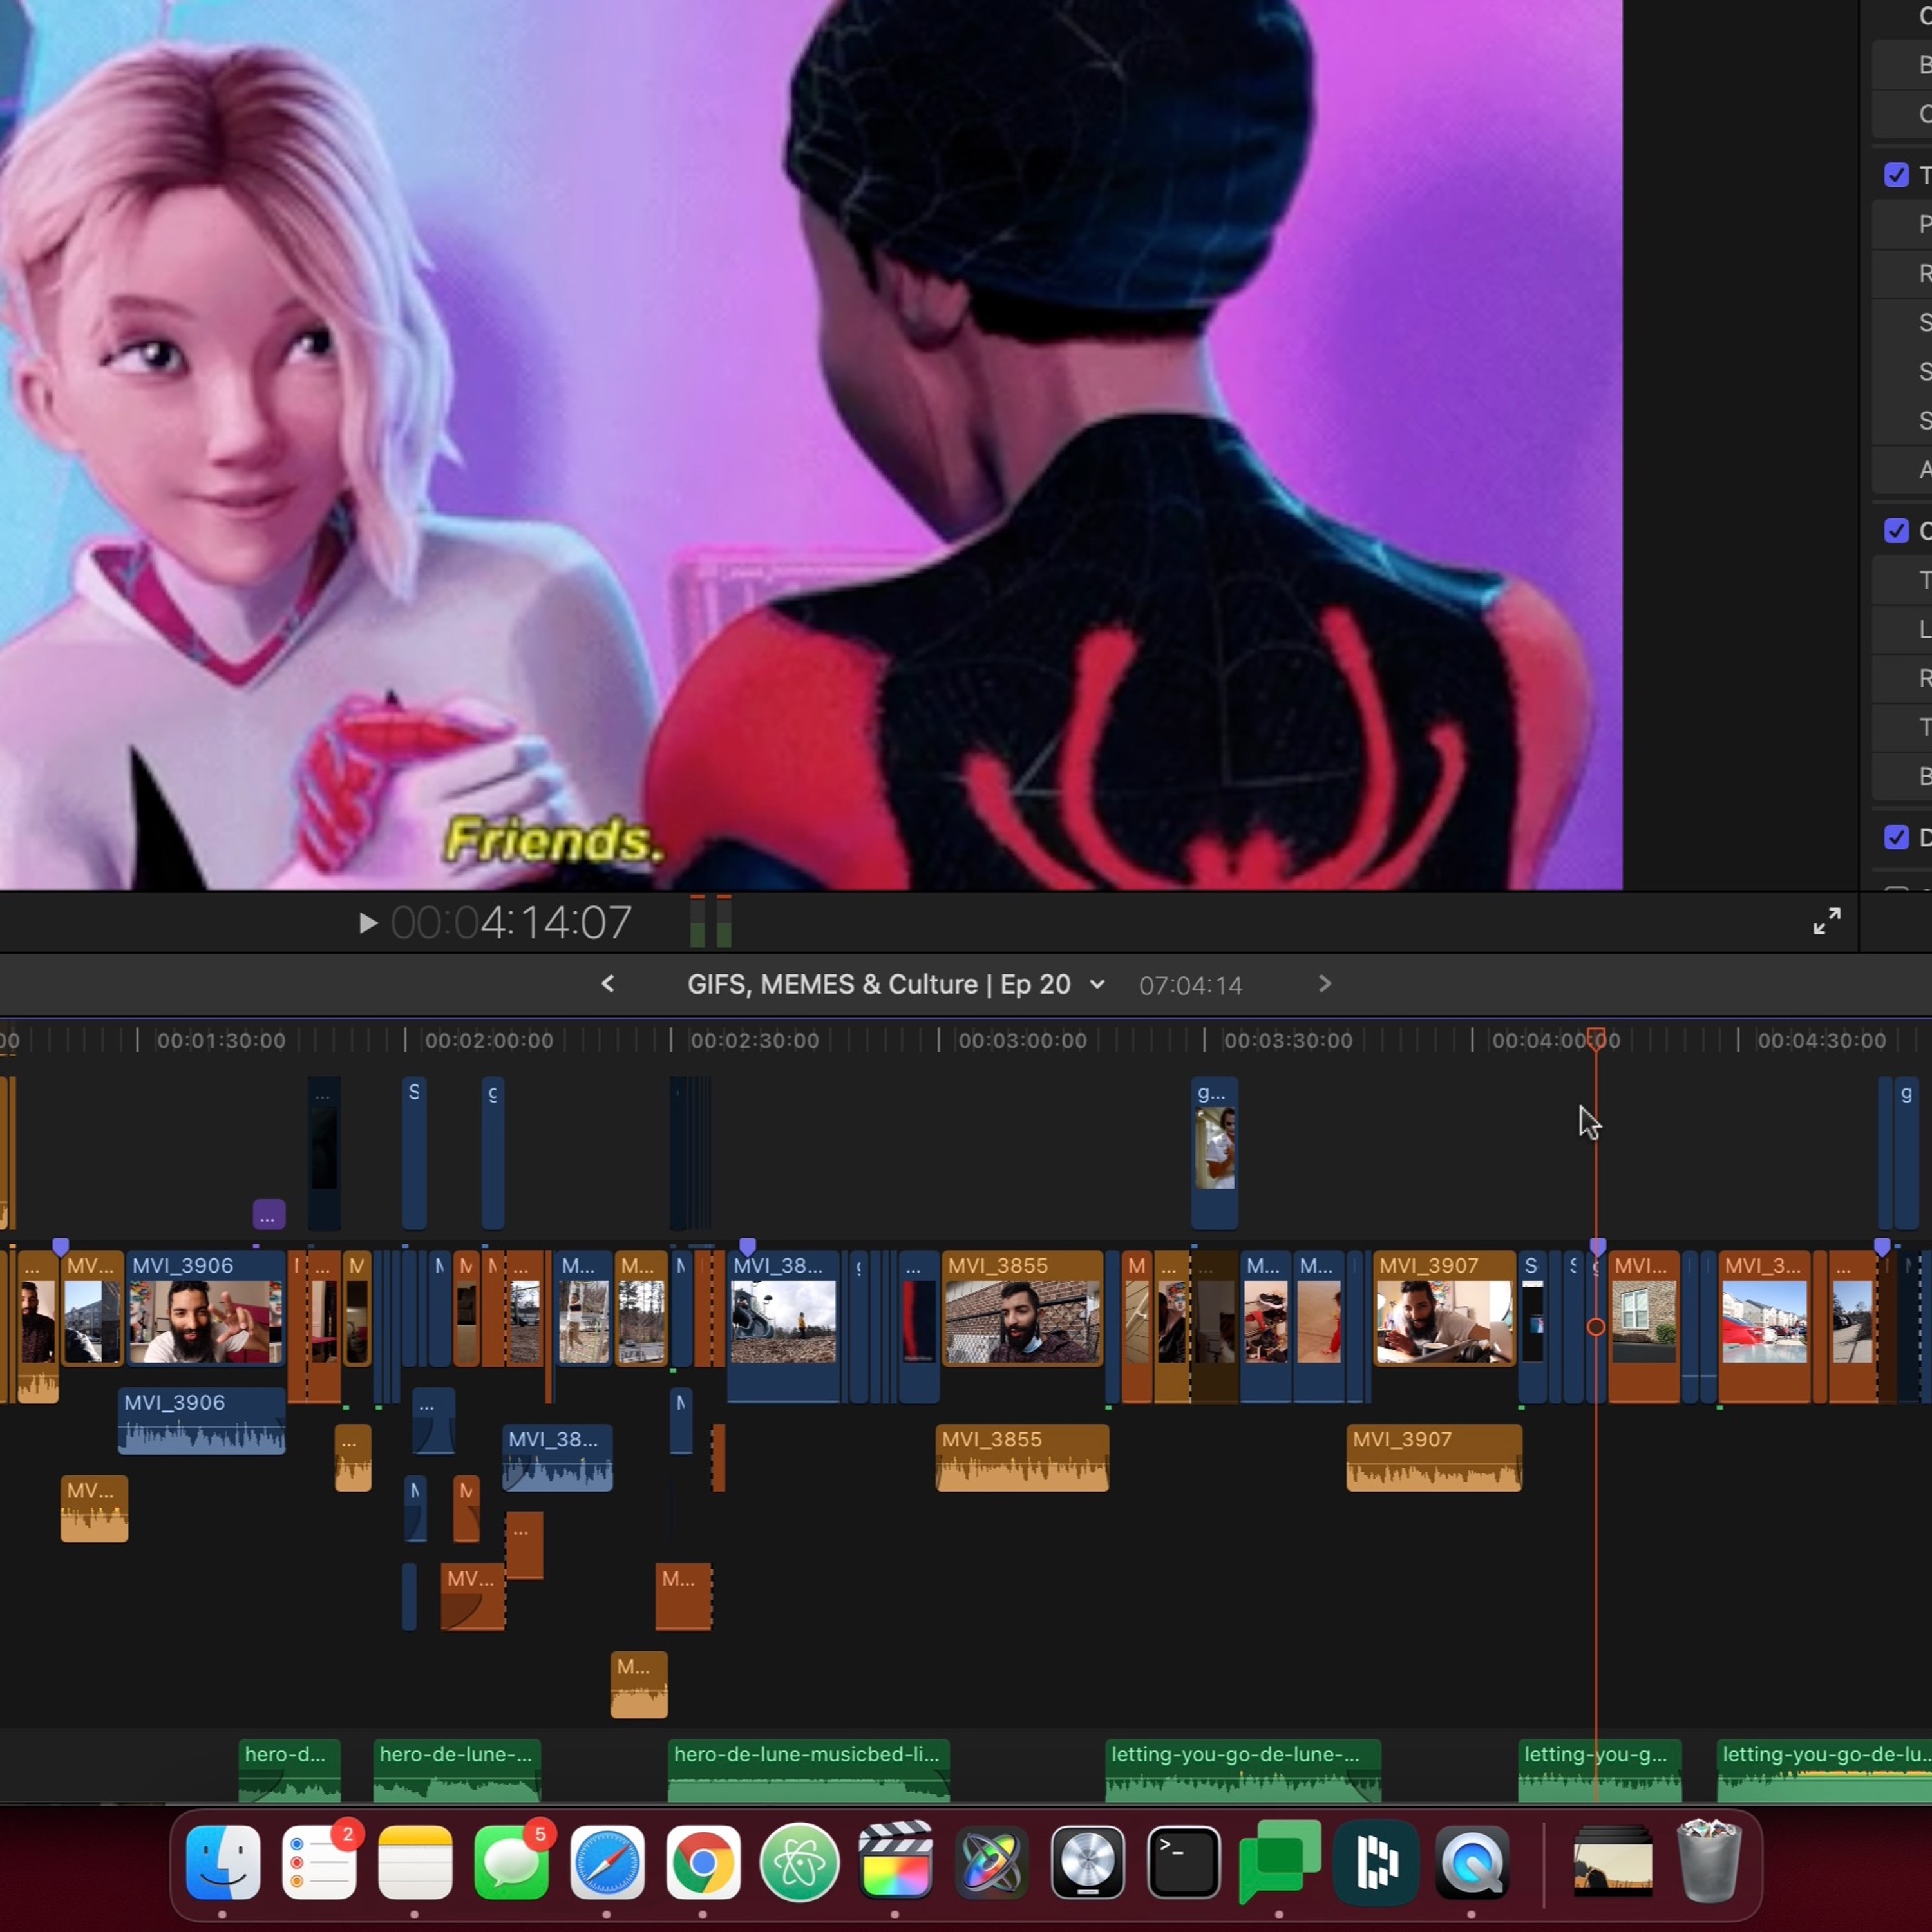Click the play button beside the timecode

(368, 923)
